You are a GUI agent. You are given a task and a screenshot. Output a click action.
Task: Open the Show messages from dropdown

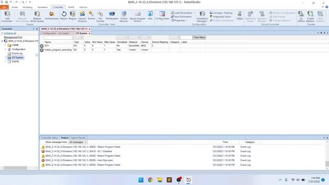point(78,142)
